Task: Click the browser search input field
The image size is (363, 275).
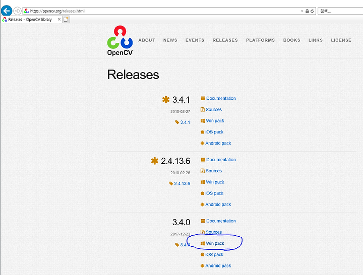Action: coord(340,11)
